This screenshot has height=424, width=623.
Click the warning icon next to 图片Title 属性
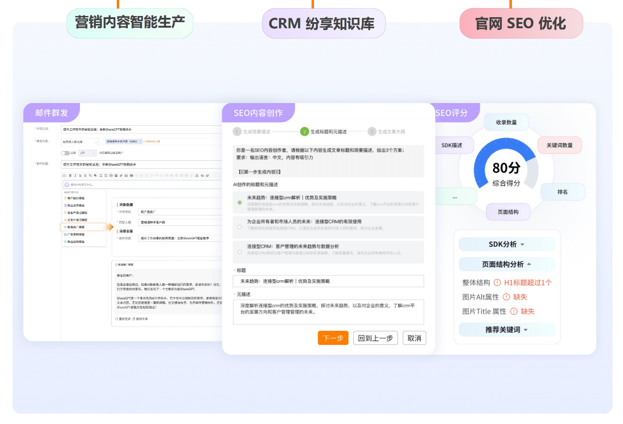click(512, 311)
